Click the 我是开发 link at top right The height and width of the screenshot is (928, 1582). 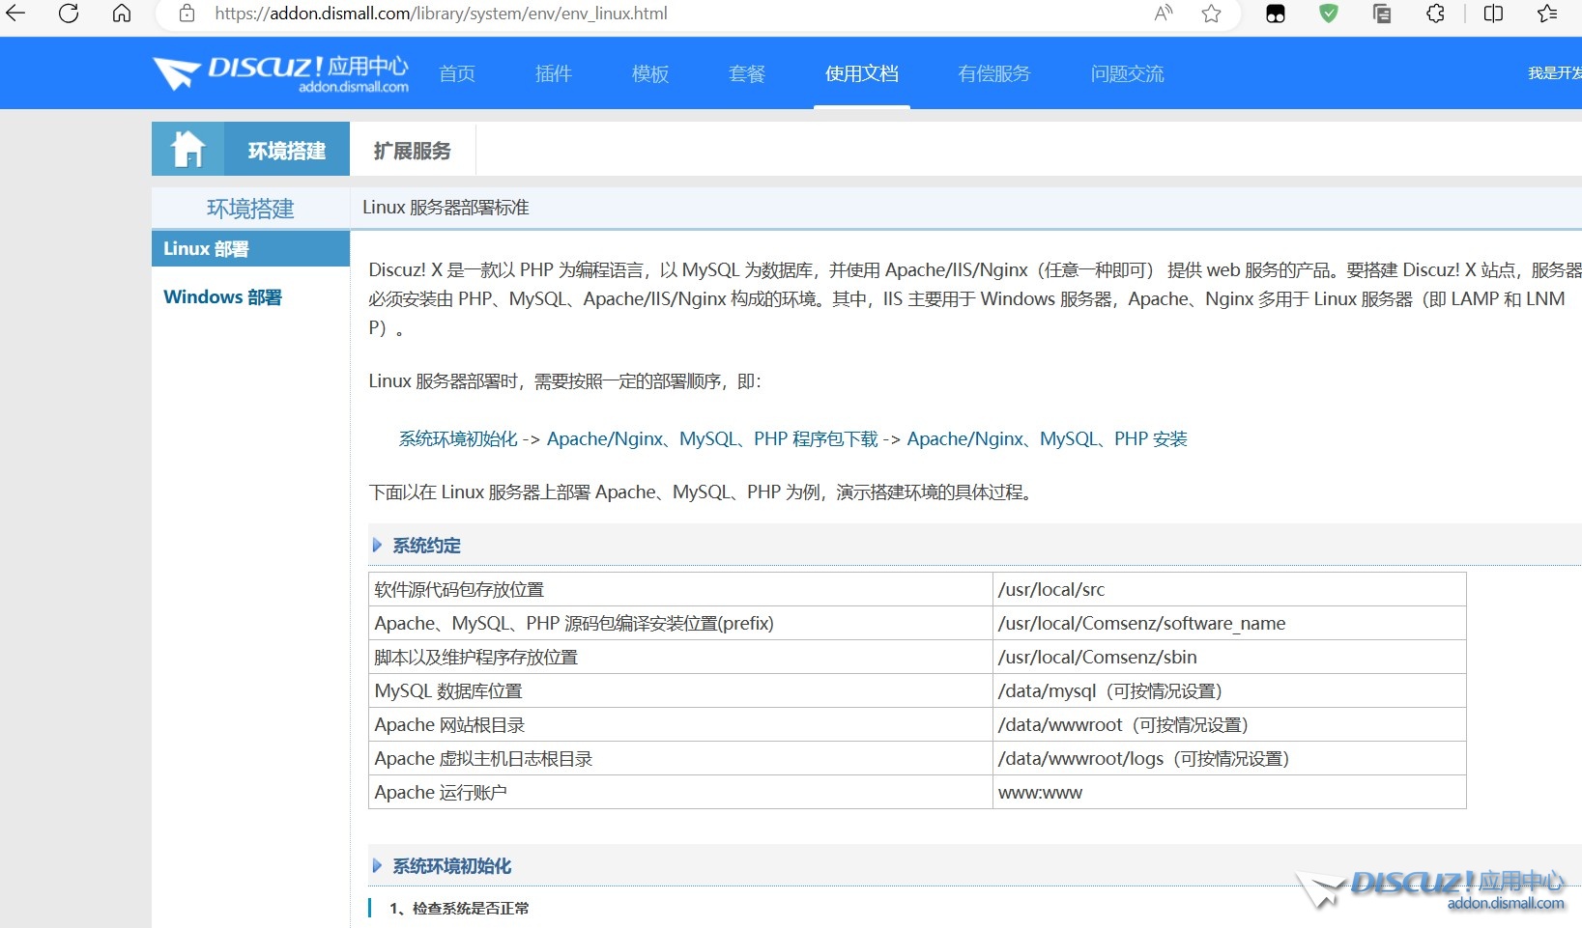[1554, 73]
